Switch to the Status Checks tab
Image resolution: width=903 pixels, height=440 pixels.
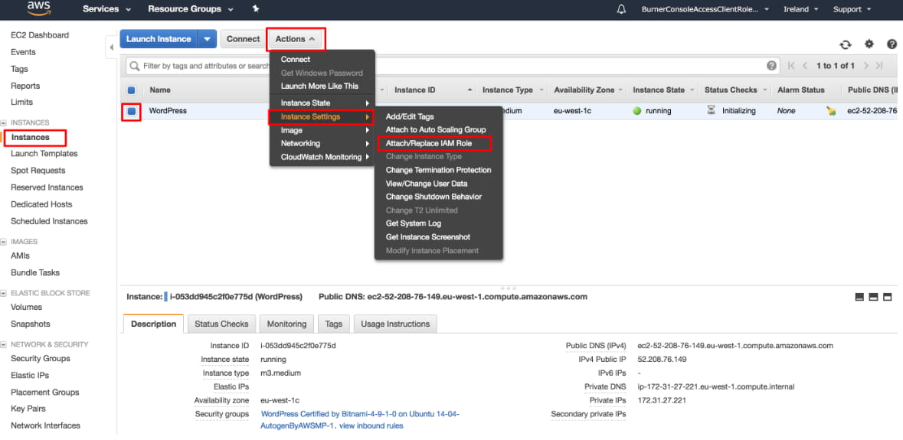click(x=221, y=324)
